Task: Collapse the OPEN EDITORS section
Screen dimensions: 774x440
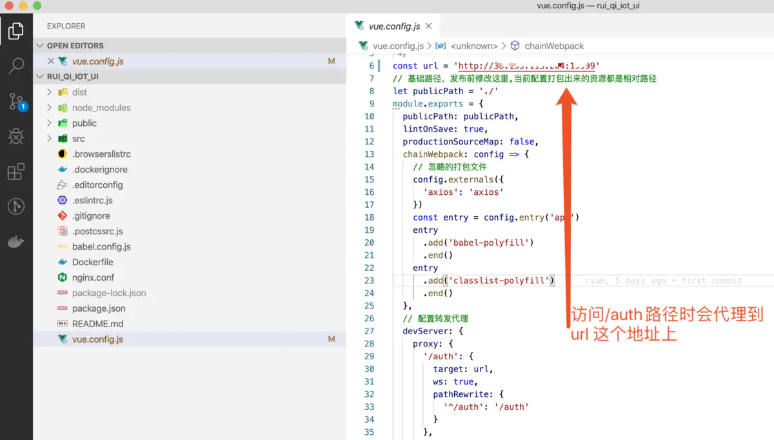Action: coord(41,46)
